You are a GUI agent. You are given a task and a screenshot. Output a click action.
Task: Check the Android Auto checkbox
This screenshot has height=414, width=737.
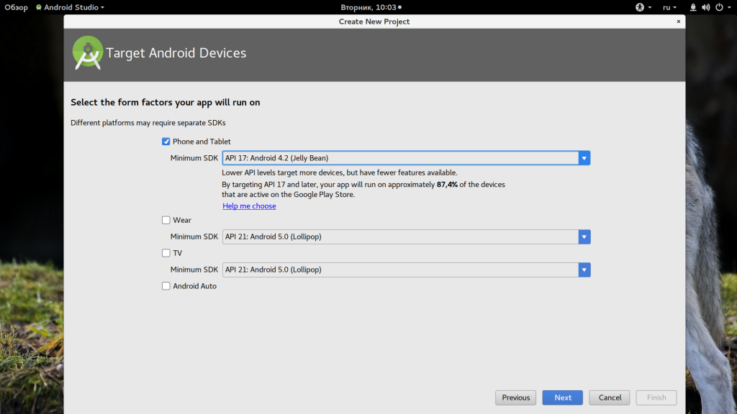[x=166, y=286]
